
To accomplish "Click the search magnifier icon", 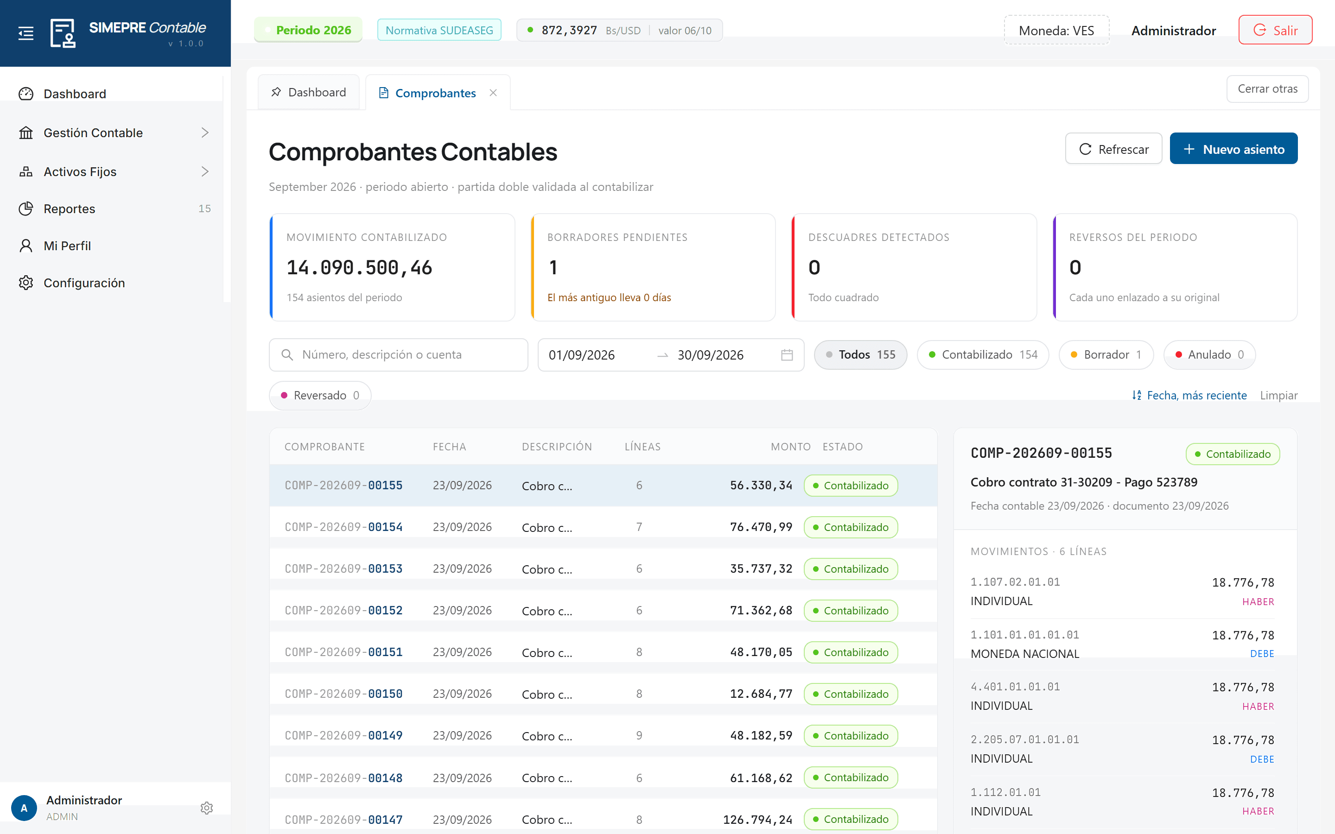I will coord(287,354).
